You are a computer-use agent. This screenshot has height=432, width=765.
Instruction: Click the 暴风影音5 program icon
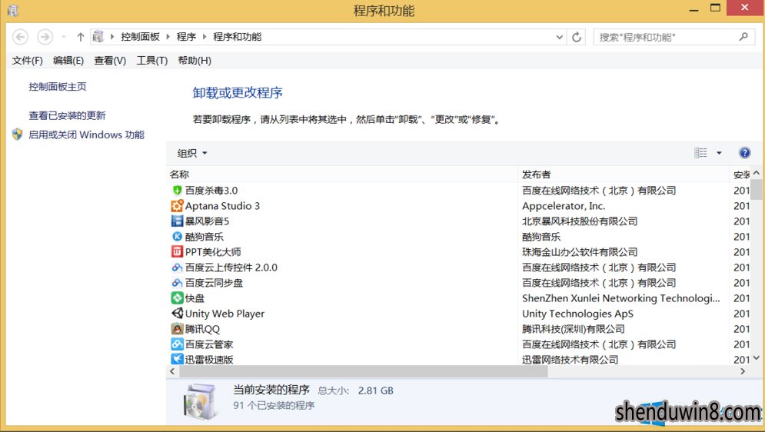pyautogui.click(x=177, y=221)
